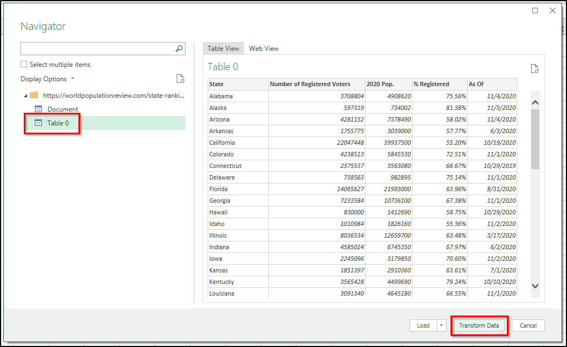Click the Alaska cell
The width and height of the screenshot is (567, 347).
click(x=238, y=108)
